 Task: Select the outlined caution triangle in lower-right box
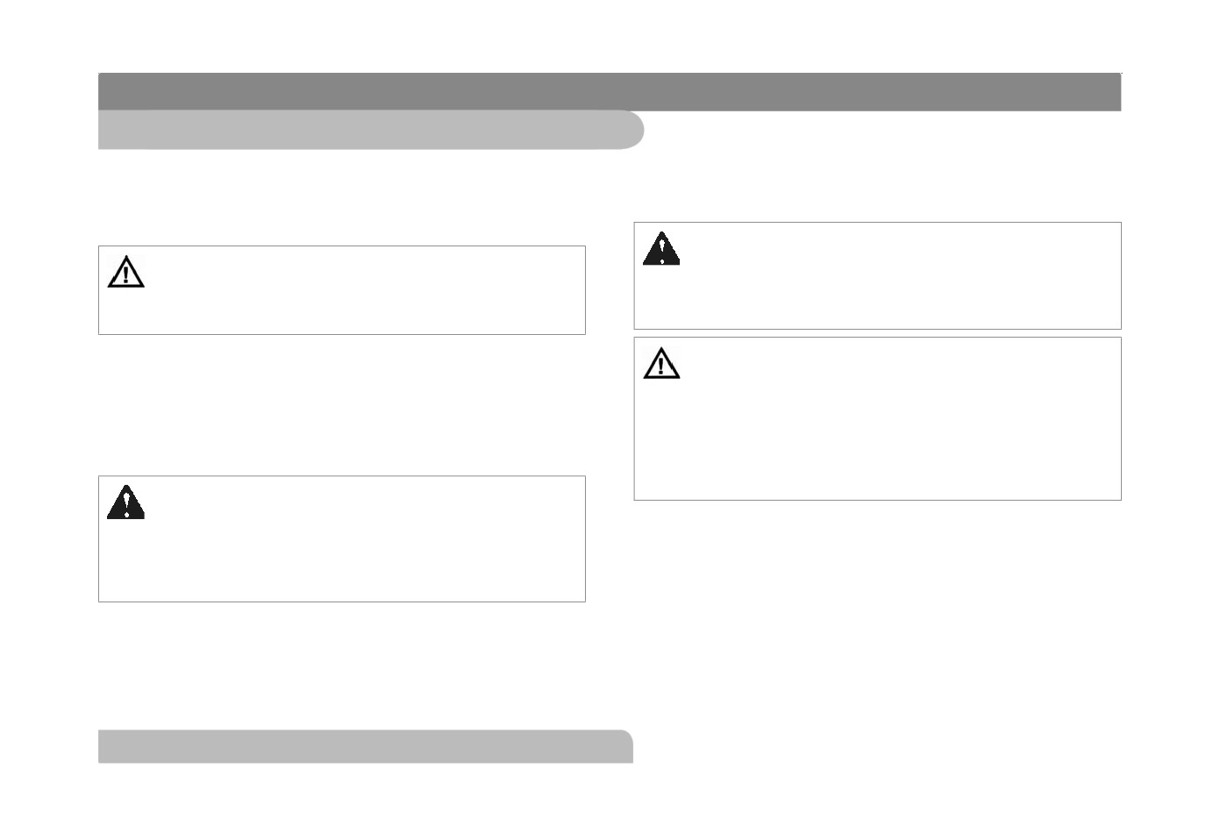(661, 363)
